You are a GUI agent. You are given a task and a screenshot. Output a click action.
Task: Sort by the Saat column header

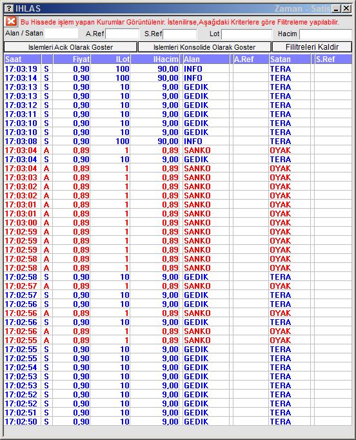click(23, 59)
